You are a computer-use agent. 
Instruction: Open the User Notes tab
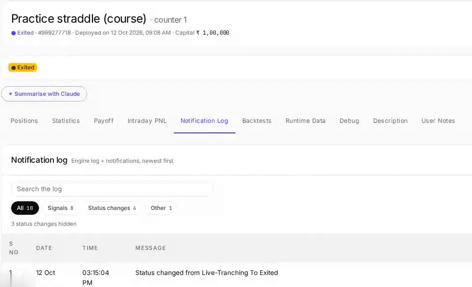[x=438, y=121]
